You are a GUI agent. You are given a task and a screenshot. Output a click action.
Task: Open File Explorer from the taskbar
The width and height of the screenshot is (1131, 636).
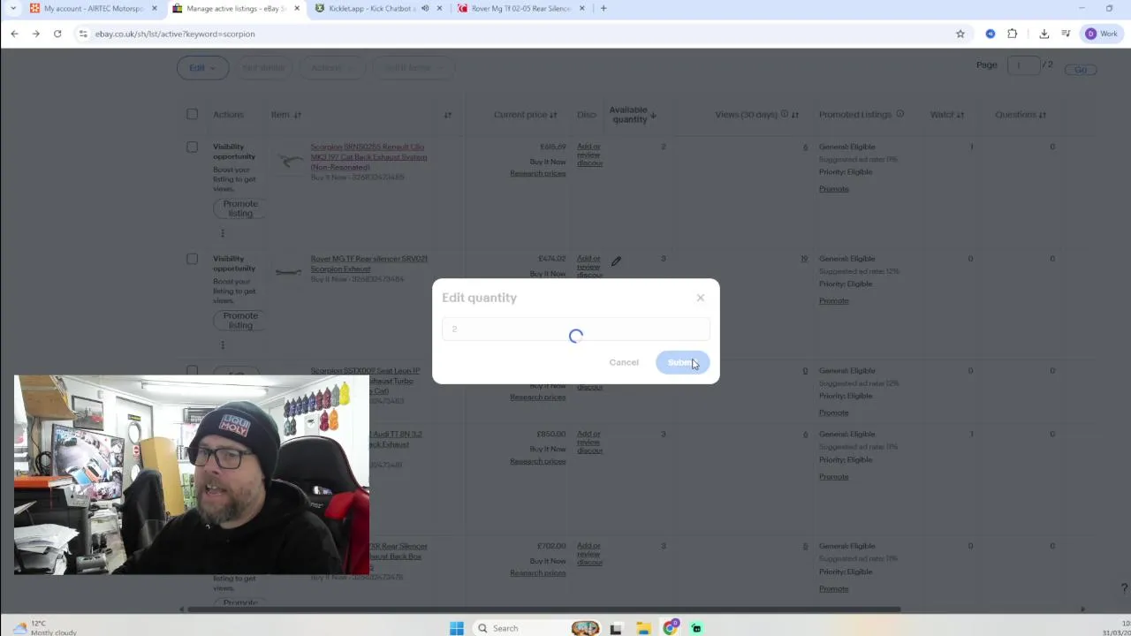(644, 628)
